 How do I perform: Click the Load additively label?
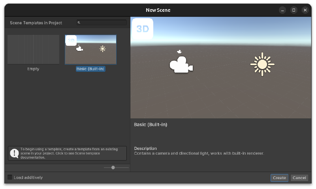tap(28, 178)
